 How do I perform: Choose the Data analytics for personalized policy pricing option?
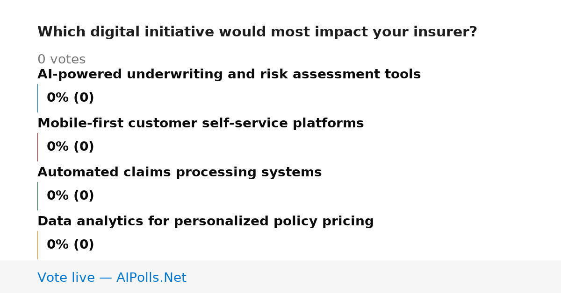206,222
